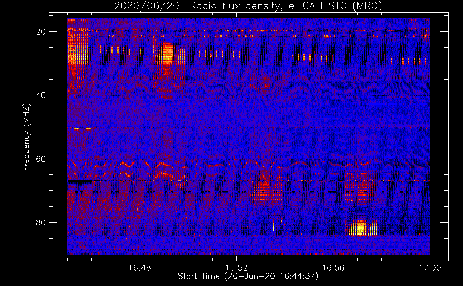
Task: Click the 'Frequency (MHZ)' axis label
Action: pos(26,137)
